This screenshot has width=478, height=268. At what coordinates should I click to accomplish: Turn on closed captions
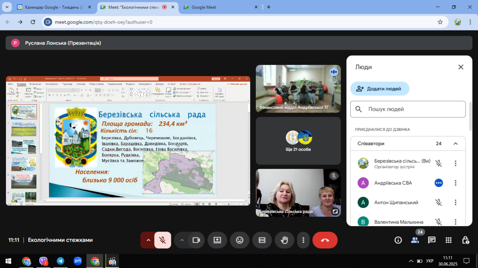coord(262,240)
